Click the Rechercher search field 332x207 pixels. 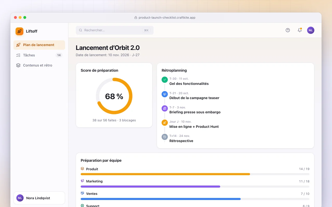pyautogui.click(x=115, y=30)
